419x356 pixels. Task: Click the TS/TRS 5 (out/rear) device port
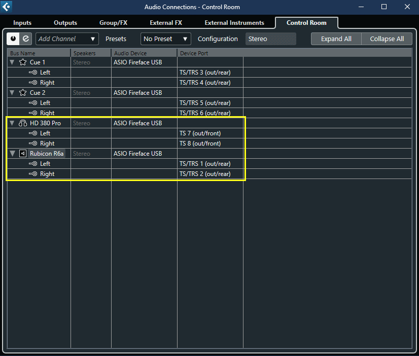205,103
